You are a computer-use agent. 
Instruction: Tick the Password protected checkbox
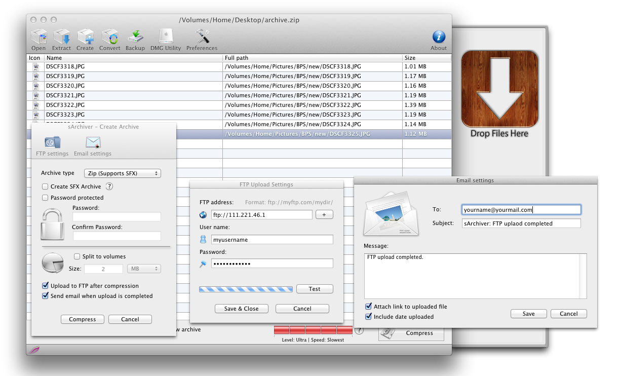(45, 198)
